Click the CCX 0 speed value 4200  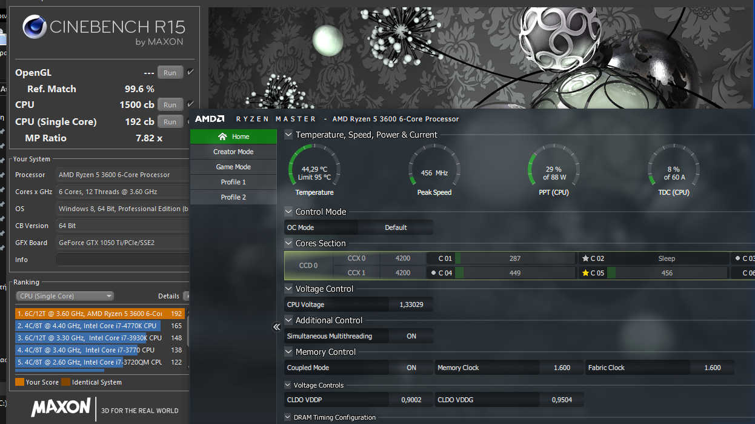403,258
